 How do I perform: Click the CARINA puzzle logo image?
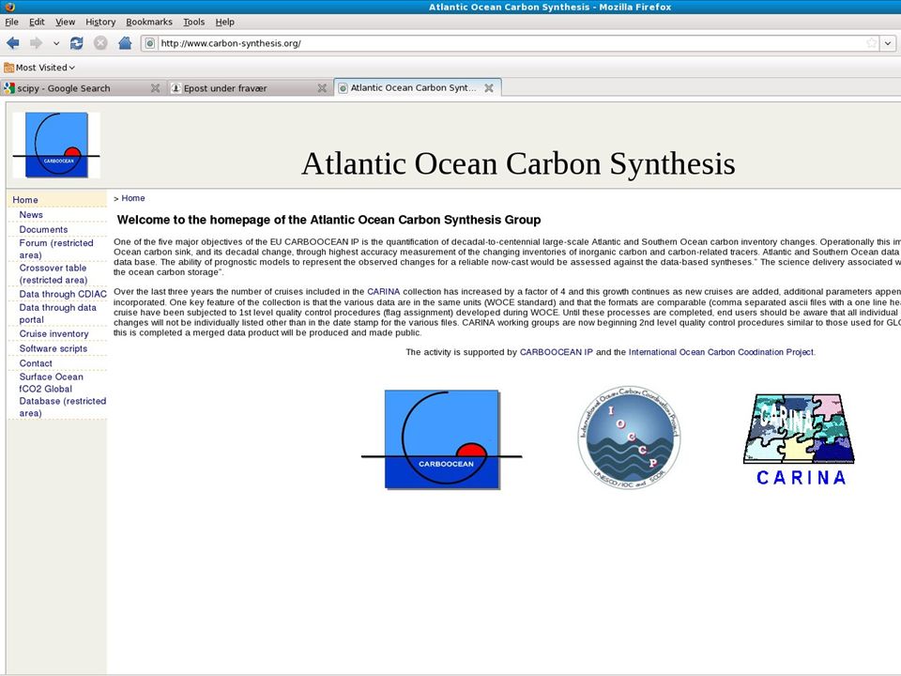tap(800, 439)
